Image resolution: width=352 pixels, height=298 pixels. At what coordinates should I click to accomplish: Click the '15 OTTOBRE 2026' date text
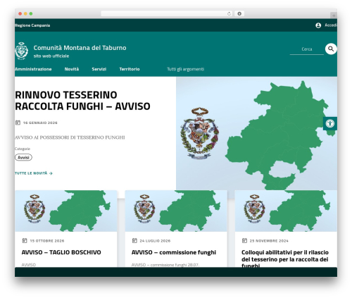[x=47, y=241]
